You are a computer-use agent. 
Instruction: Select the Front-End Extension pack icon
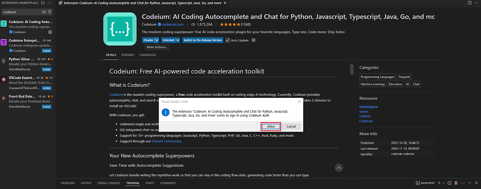tap(3, 98)
